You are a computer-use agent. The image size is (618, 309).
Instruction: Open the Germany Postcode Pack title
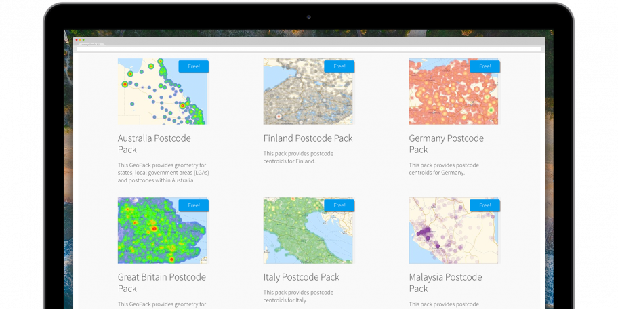click(446, 144)
